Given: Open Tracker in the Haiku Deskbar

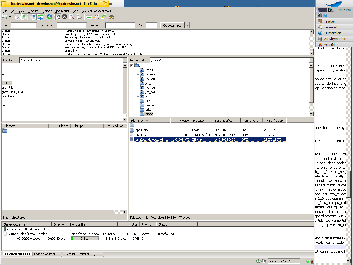Looking at the screenshot, I should 334,21.
